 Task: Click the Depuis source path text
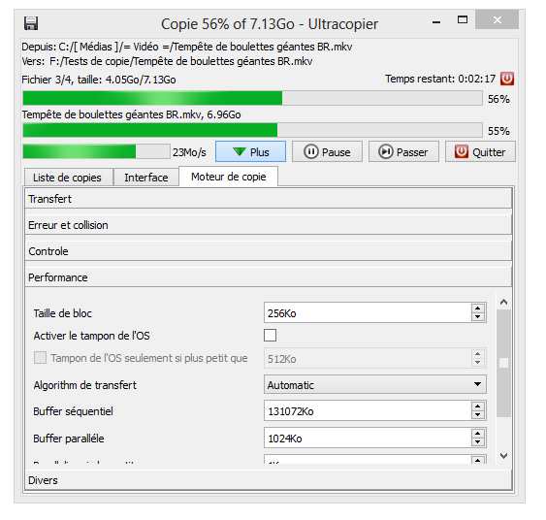click(x=187, y=47)
